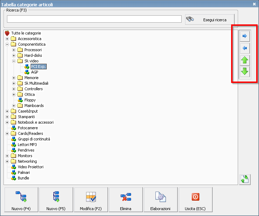Viewport: 259px width, 216px height.
Task: Click the Processori folder icon
Action: click(20, 50)
